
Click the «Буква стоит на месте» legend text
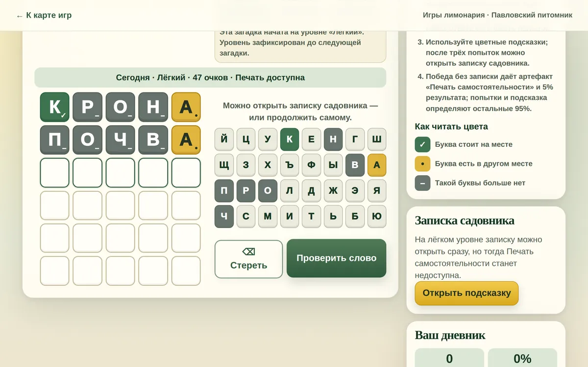pos(474,144)
